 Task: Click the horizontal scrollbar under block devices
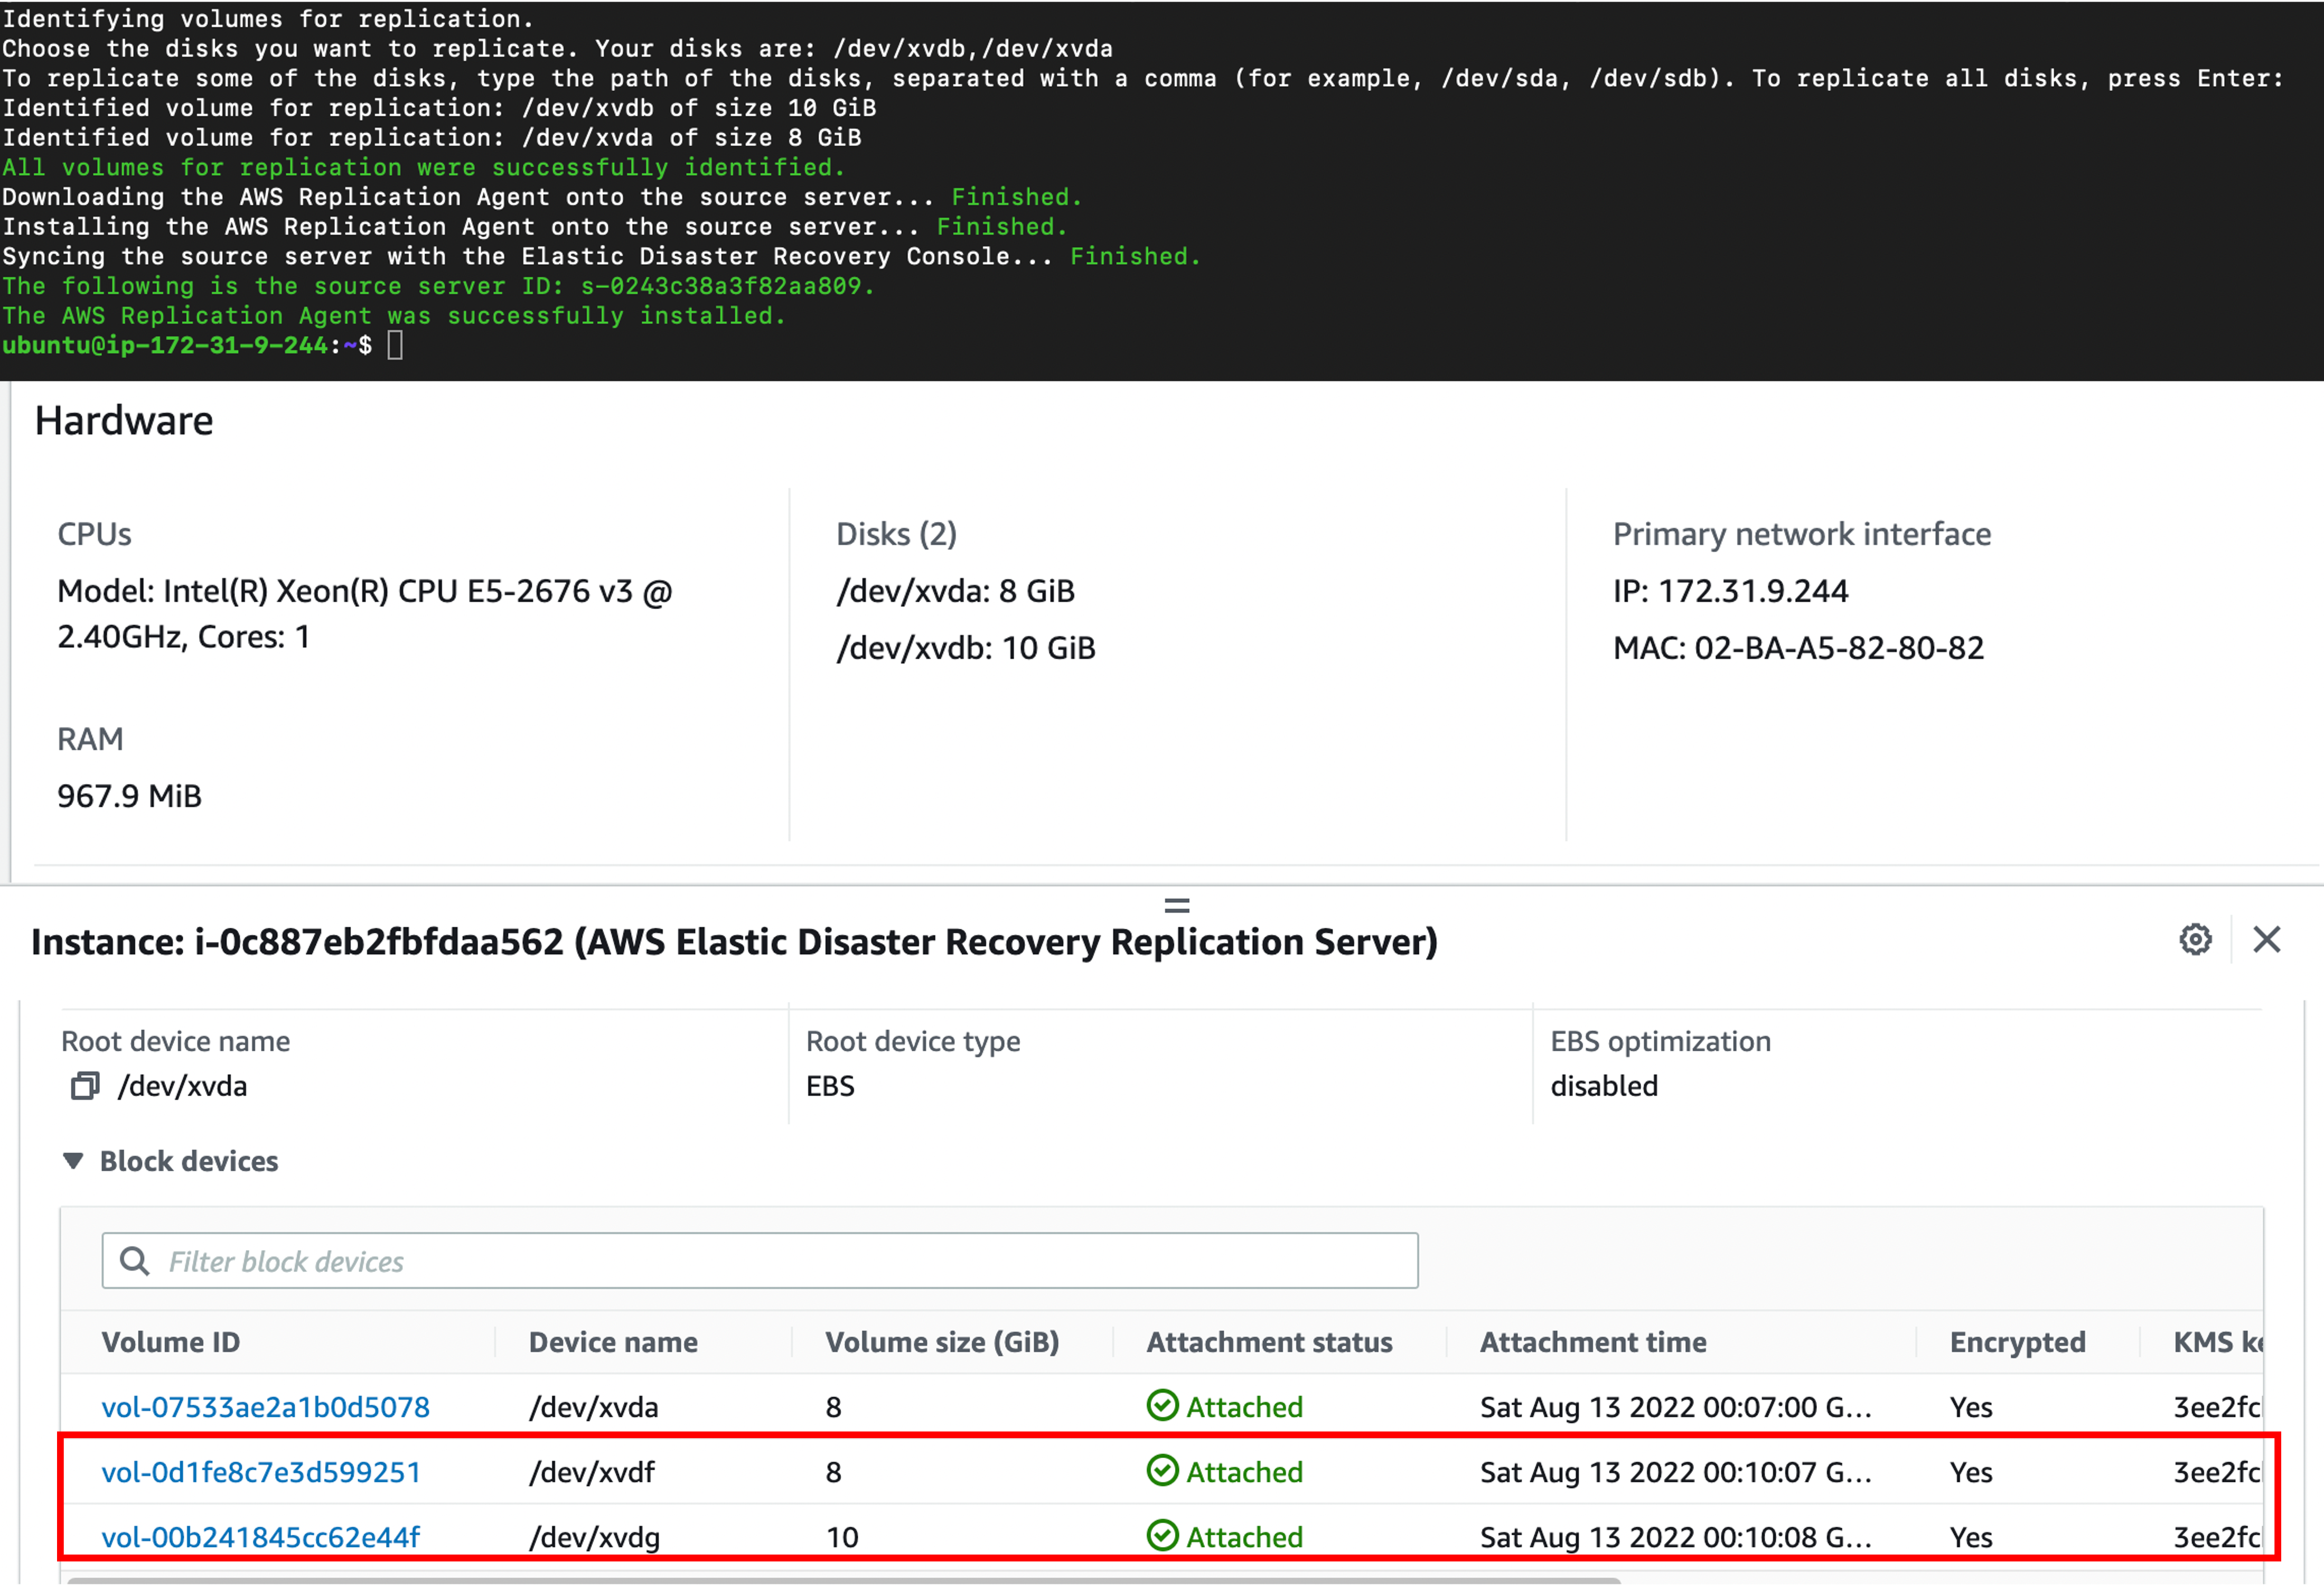click(x=843, y=1581)
